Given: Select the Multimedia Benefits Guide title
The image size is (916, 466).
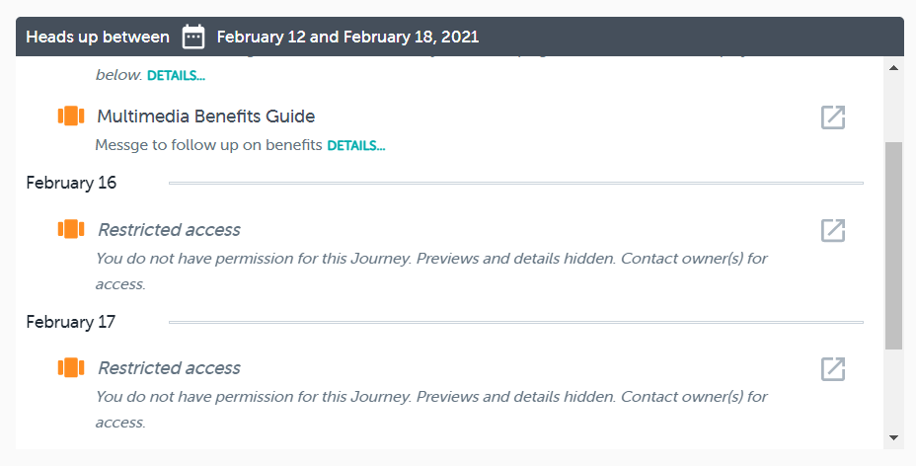Looking at the screenshot, I should 205,116.
